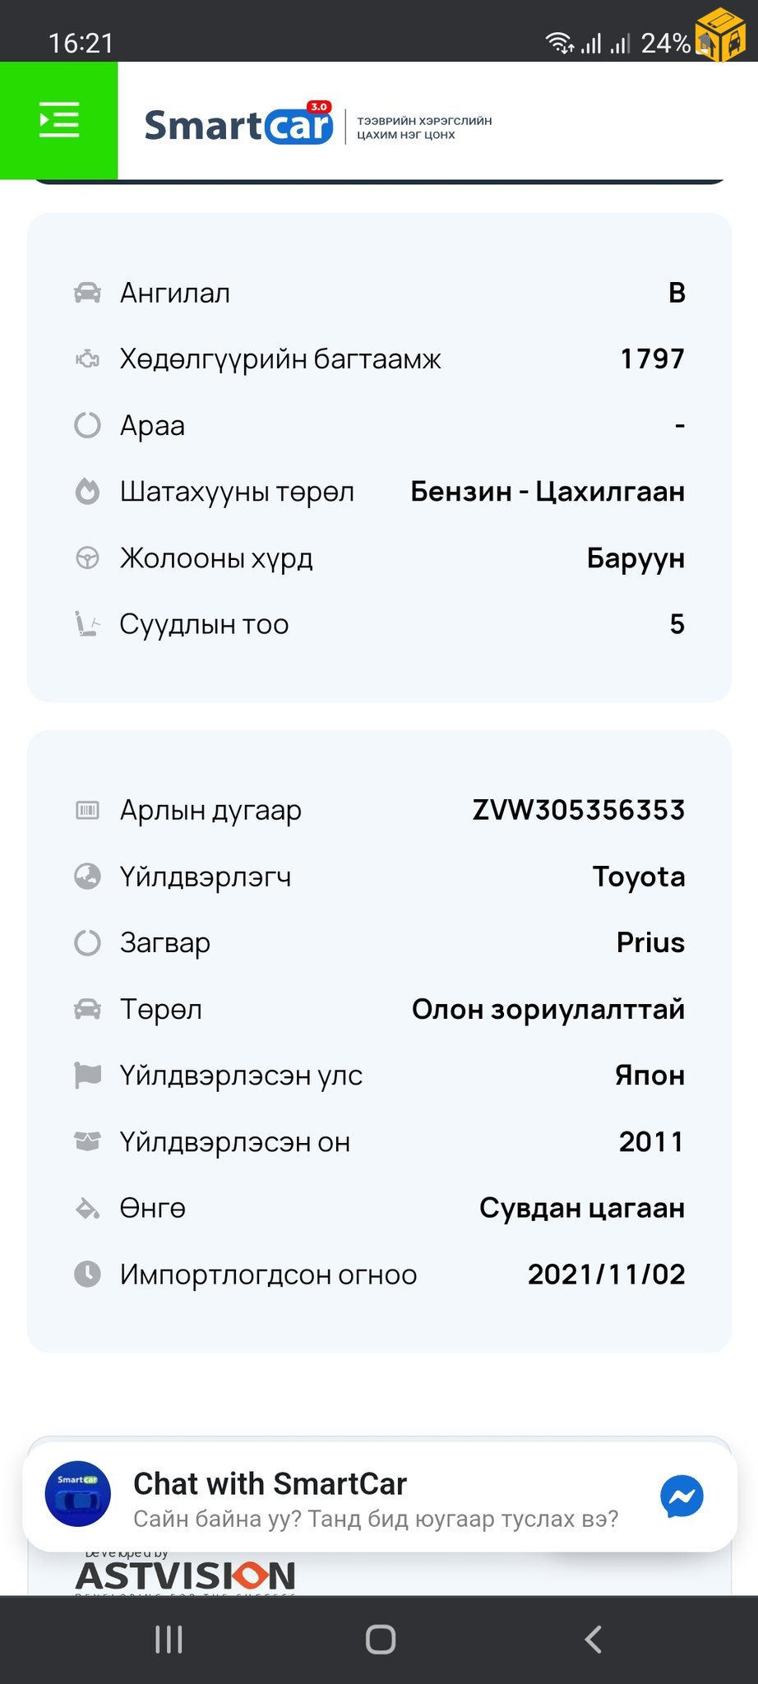Click the ASTVISION developer logo
This screenshot has width=758, height=1684.
(186, 1575)
